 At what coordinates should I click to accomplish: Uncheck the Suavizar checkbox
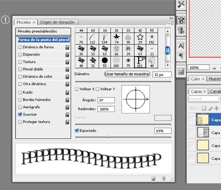coord(20,114)
